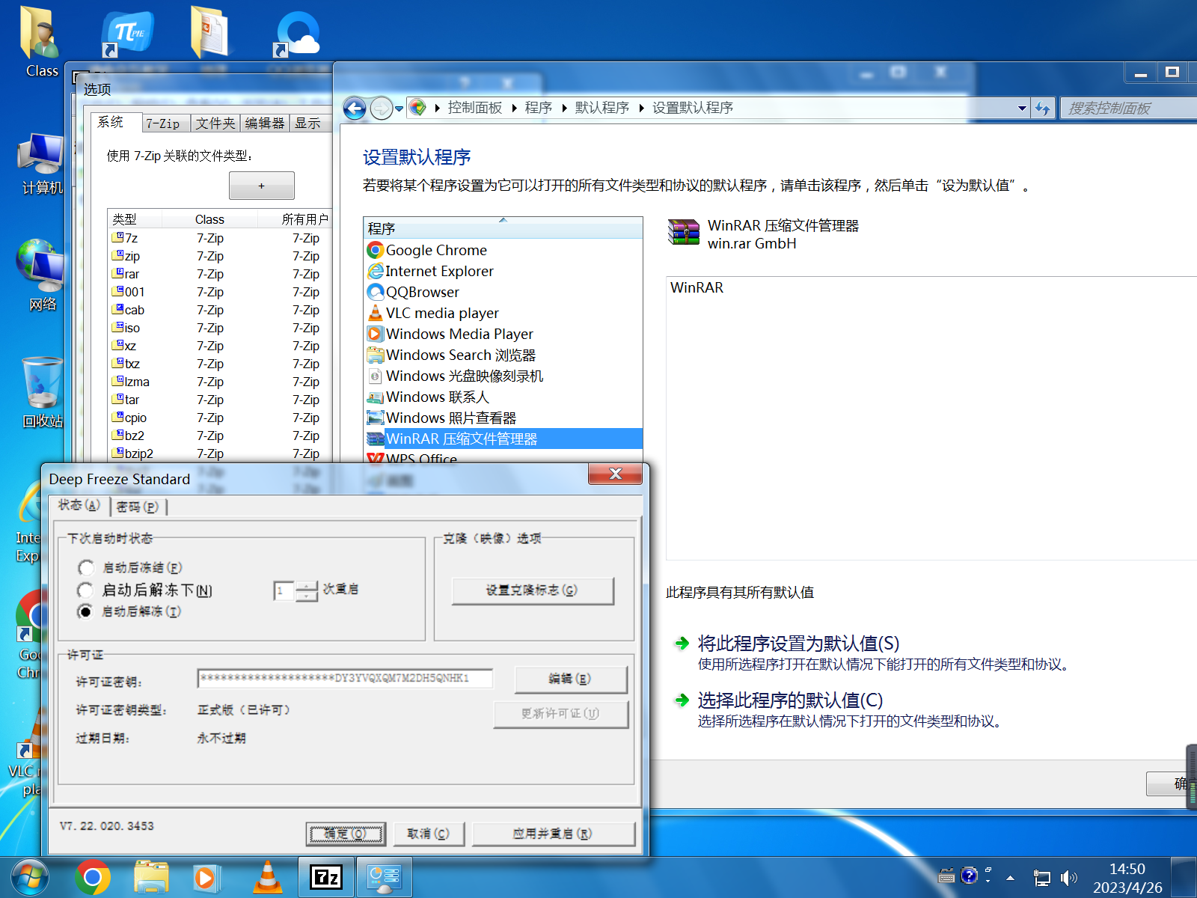
Task: Expand the 控制面板 breadcrumb arrow
Action: pos(515,109)
